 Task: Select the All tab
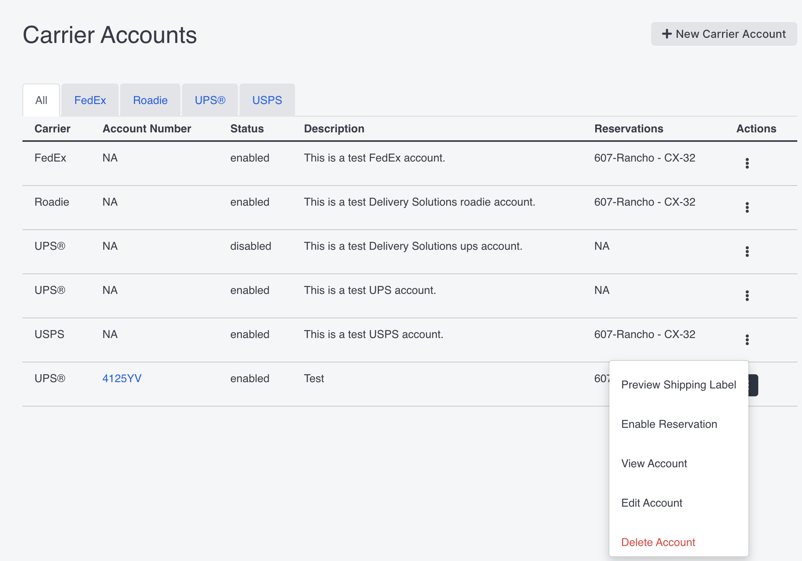click(41, 100)
